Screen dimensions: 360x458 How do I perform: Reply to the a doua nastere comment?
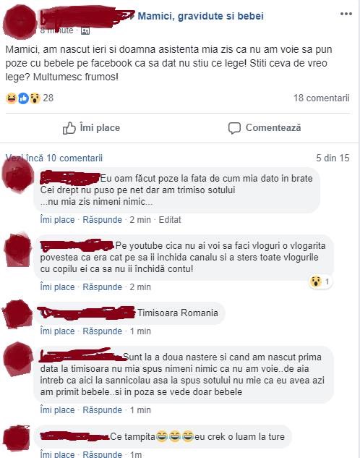[x=103, y=410]
